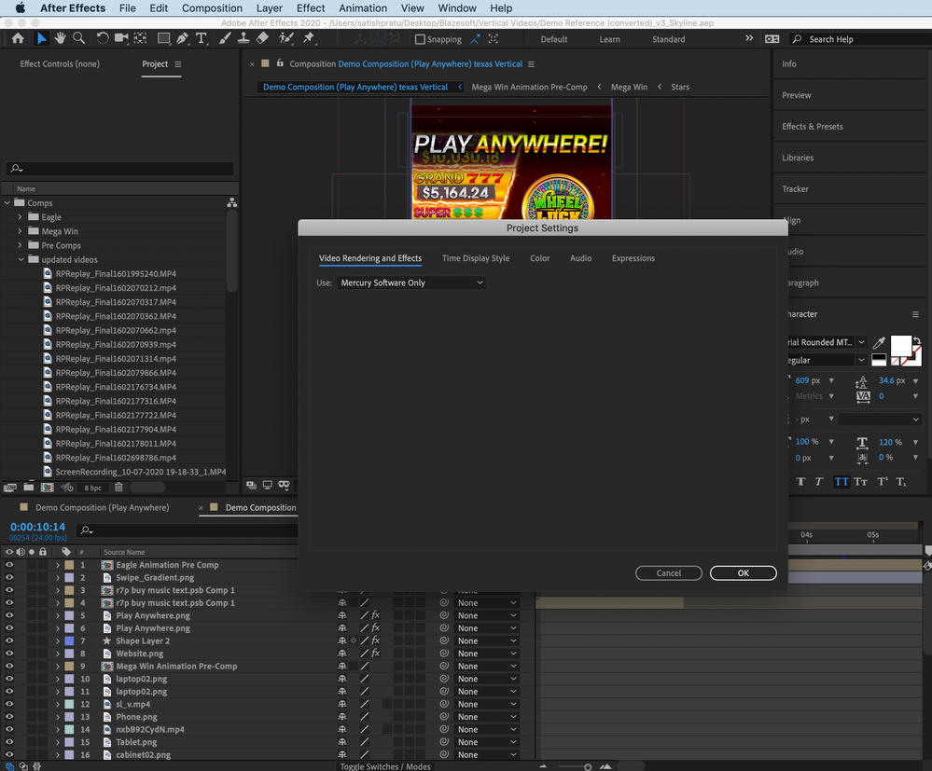
Task: Open the Mercury Software Only dropdown
Action: pos(411,282)
